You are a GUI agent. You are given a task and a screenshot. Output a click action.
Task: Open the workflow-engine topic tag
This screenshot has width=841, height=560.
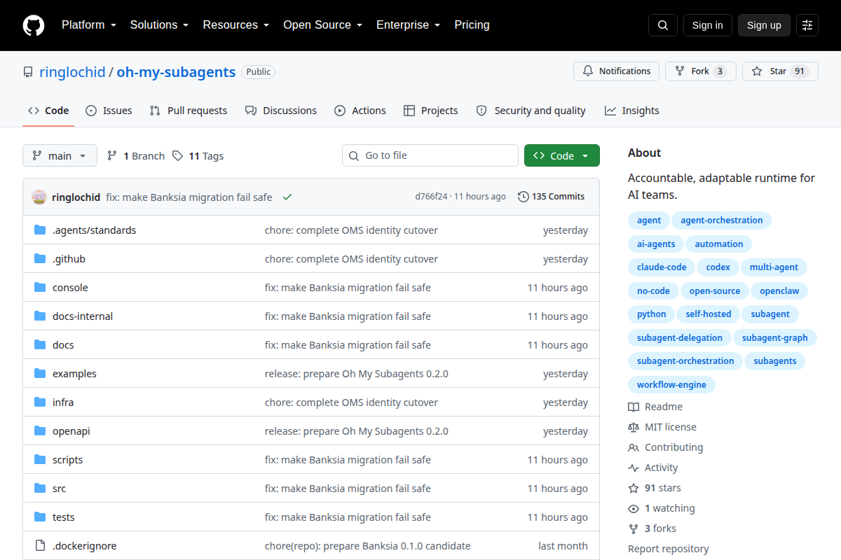tap(672, 384)
